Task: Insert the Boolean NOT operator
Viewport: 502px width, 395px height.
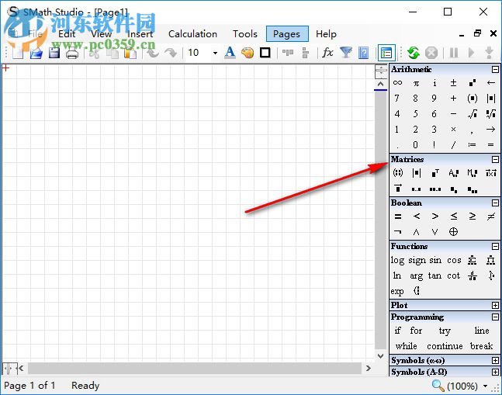Action: 397,231
